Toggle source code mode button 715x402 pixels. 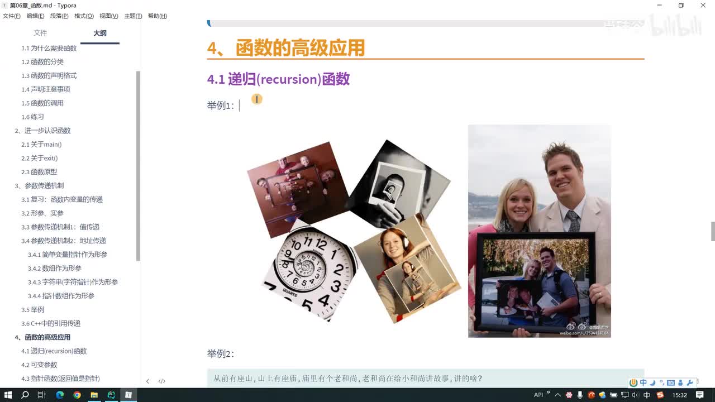161,381
